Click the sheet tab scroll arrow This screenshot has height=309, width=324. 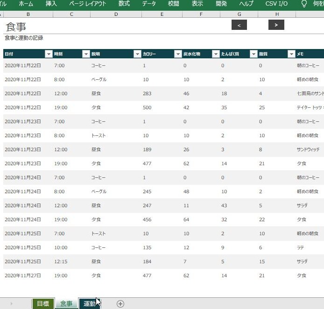[11, 303]
